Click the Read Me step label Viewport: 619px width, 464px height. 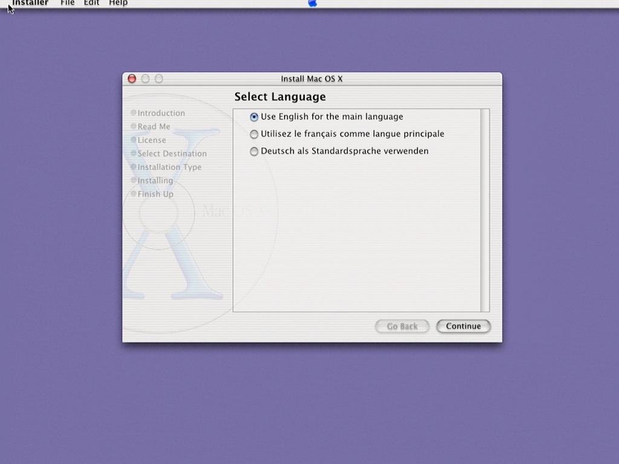click(x=154, y=127)
